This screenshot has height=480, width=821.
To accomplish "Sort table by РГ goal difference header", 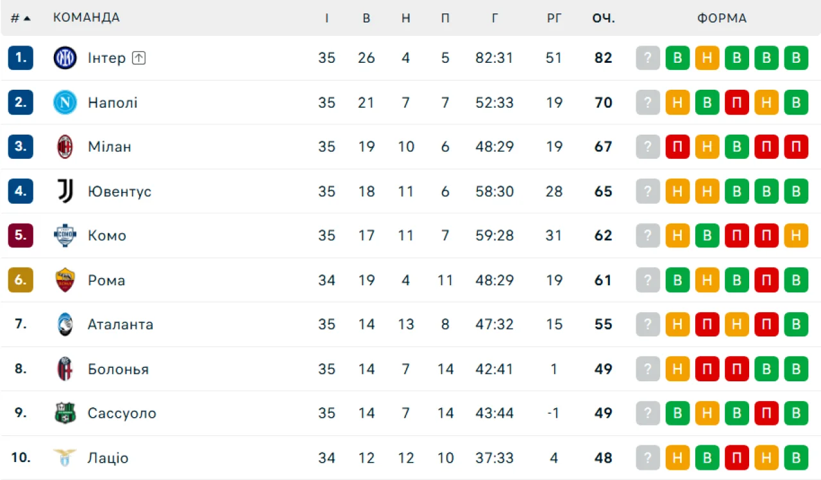I will click(554, 19).
